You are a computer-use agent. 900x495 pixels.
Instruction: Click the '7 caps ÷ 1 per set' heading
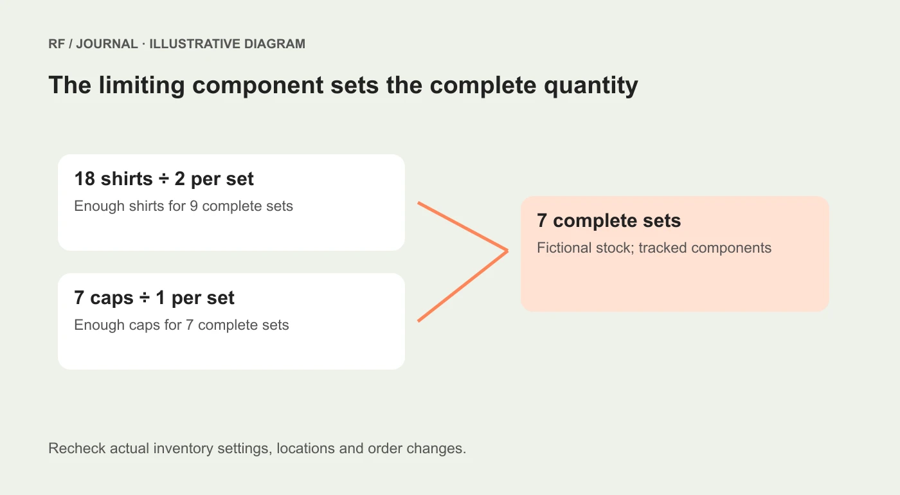(x=154, y=298)
